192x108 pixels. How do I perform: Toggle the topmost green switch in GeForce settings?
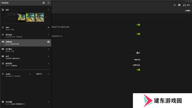[x=138, y=25]
